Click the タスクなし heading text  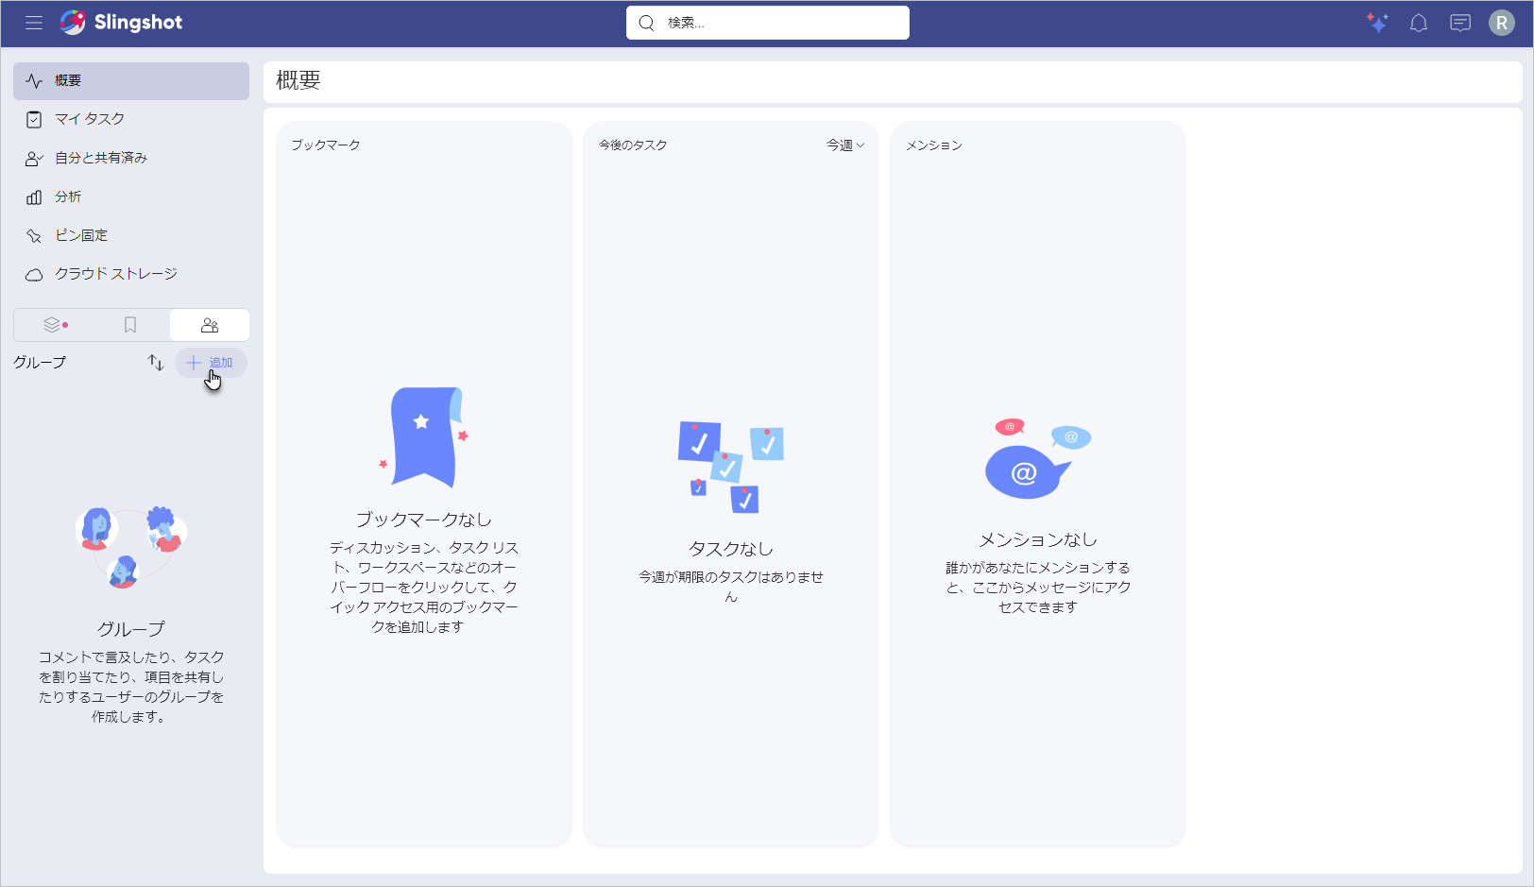pos(730,549)
